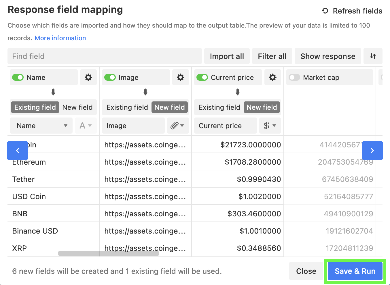
Task: Click the horizontal scrollbar thumb
Action: tap(109, 253)
